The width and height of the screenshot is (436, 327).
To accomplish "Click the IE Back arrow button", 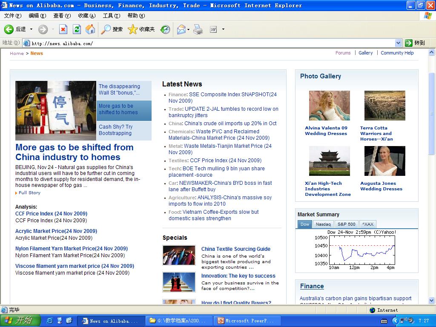I will 9,29.
